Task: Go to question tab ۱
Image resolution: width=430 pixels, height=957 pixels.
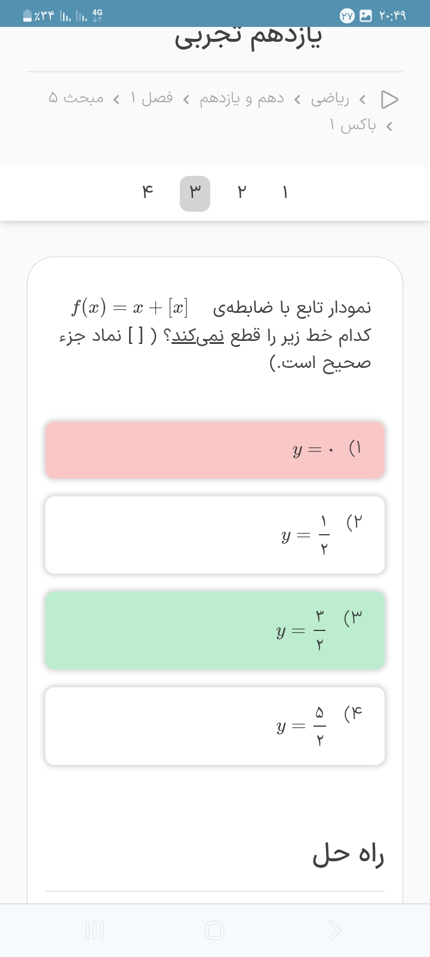Action: tap(285, 193)
